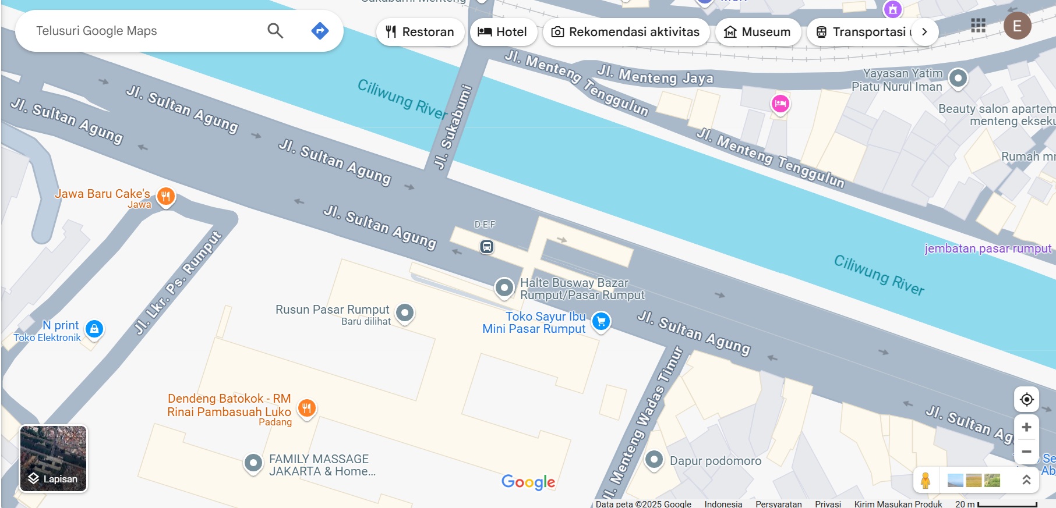Zoom in with the plus button
Screen dimensions: 1056x508
click(x=1027, y=427)
